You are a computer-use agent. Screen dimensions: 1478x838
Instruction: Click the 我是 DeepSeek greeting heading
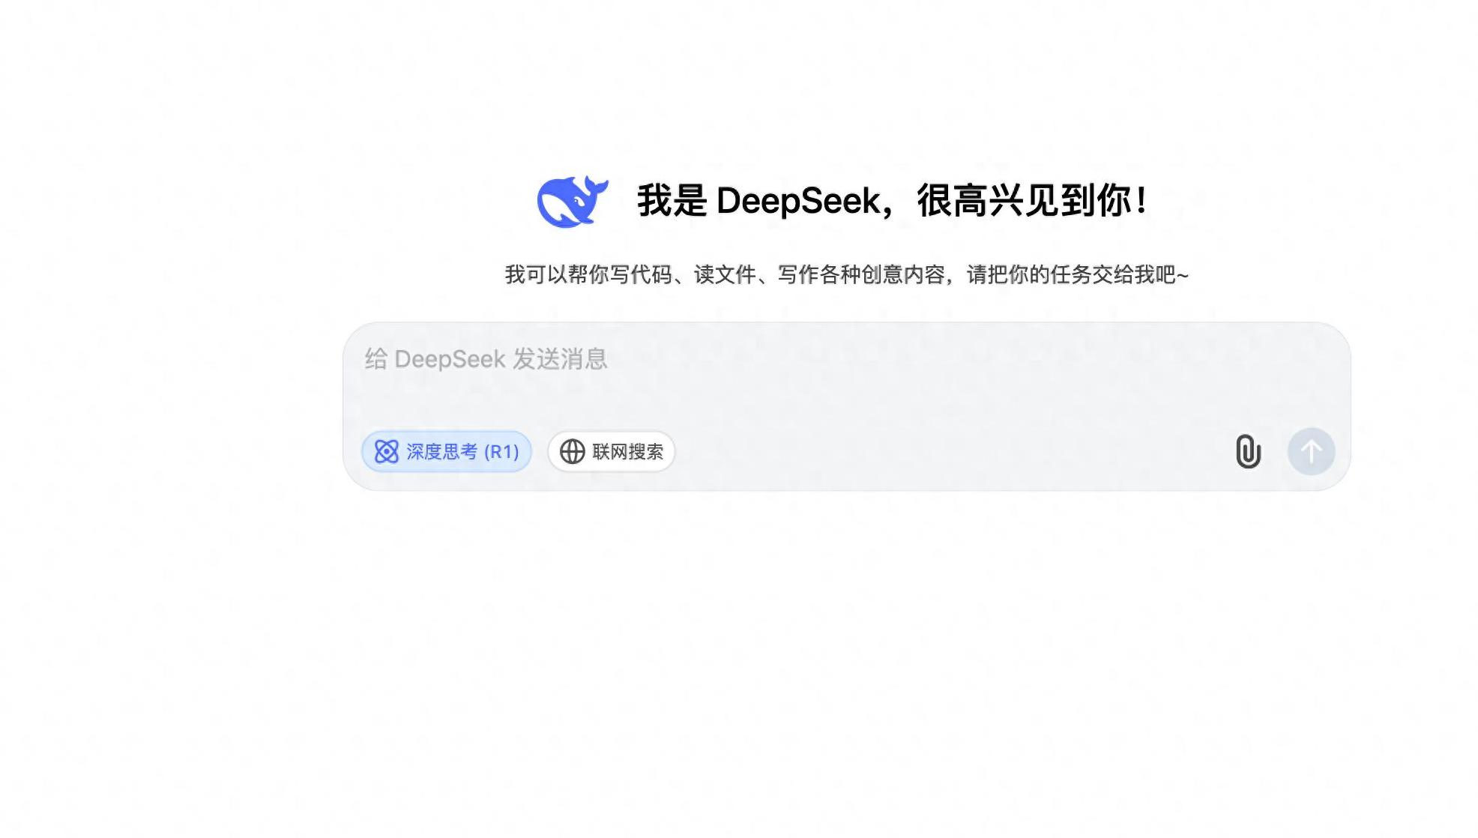coord(891,201)
